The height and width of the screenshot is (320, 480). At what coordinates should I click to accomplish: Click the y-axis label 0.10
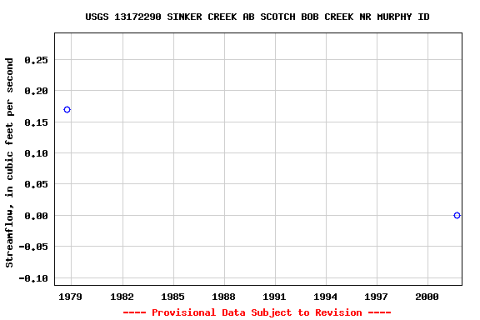(x=37, y=153)
